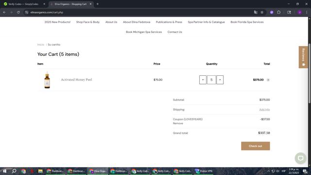This screenshot has width=311, height=175.
Task: Go forward in browser history
Action: tap(11, 12)
